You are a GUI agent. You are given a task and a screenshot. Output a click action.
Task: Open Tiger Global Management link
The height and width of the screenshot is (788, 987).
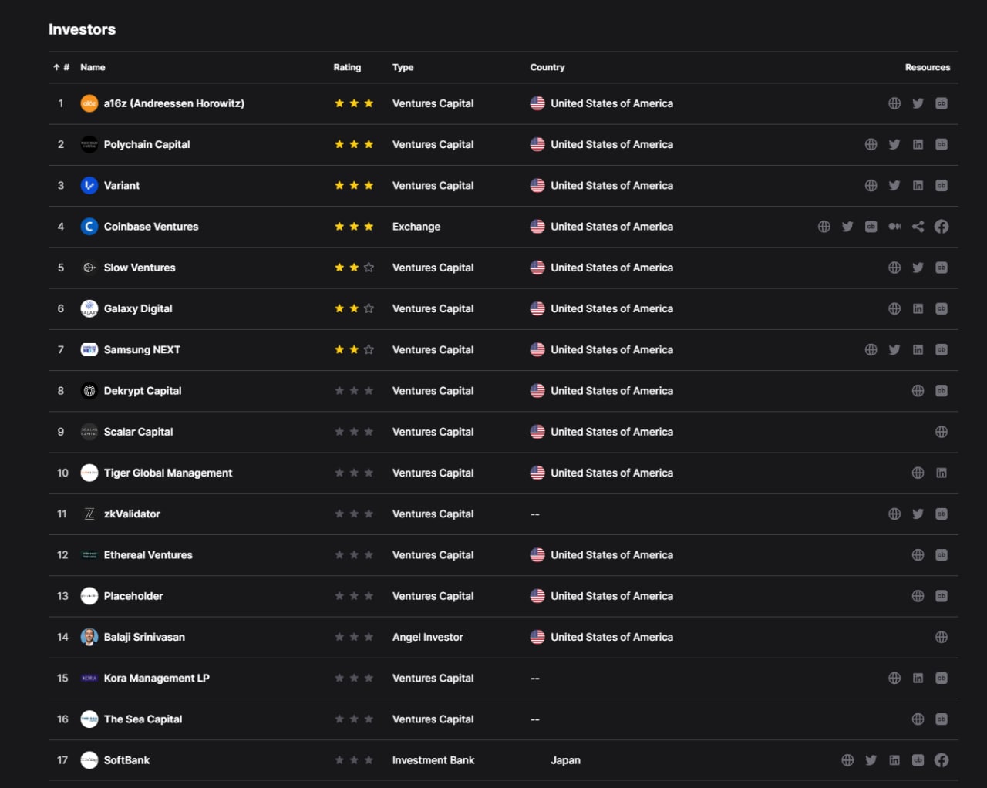(x=168, y=473)
